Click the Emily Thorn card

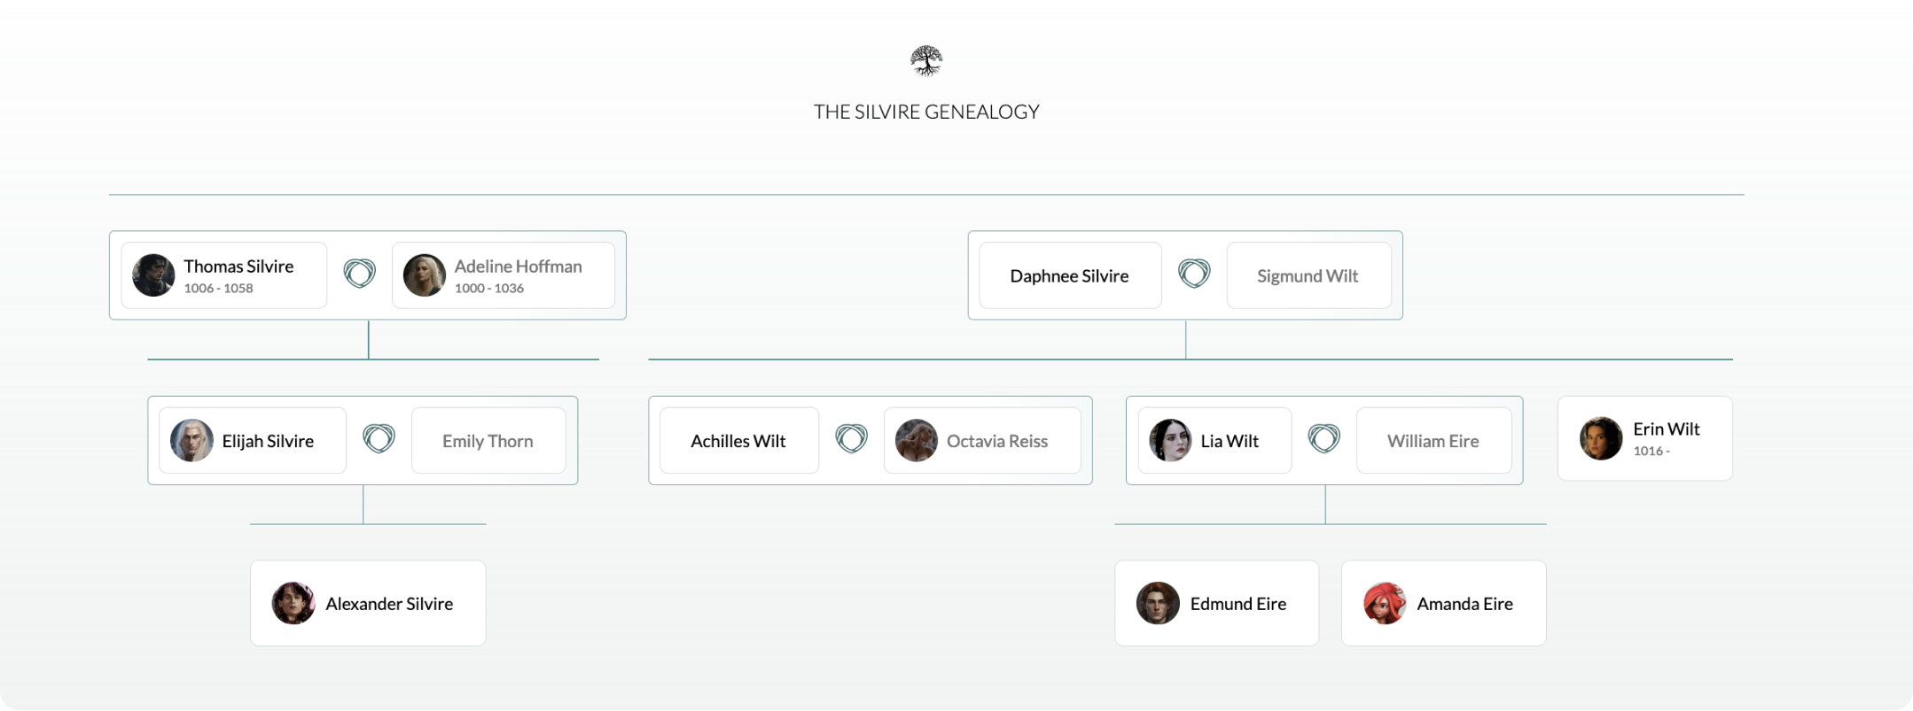click(x=488, y=441)
